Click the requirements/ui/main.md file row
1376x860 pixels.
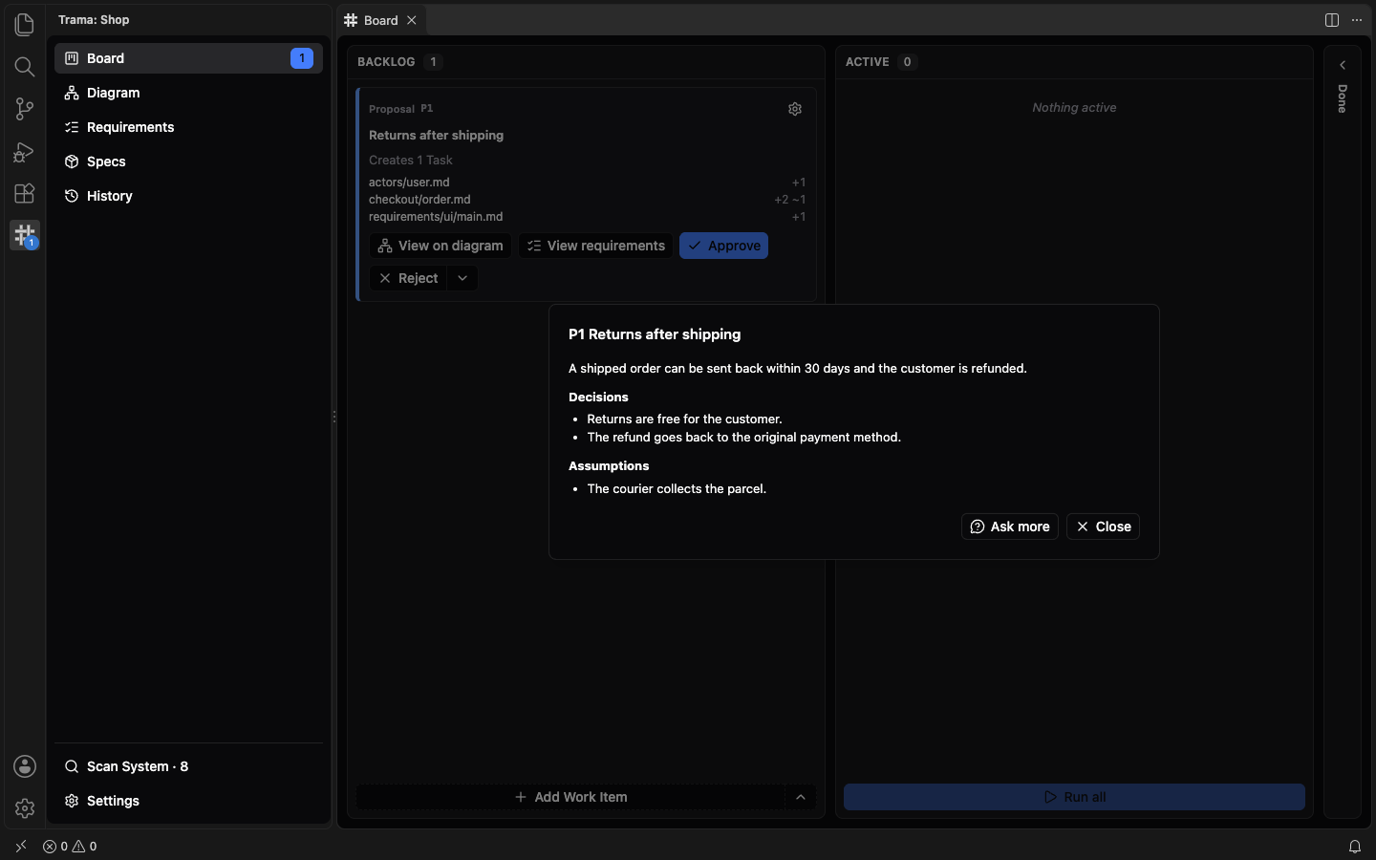pyautogui.click(x=587, y=217)
